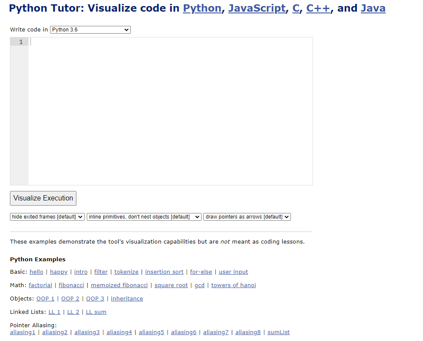Open the inheritance example
Image resolution: width=423 pixels, height=341 pixels.
coord(127,299)
